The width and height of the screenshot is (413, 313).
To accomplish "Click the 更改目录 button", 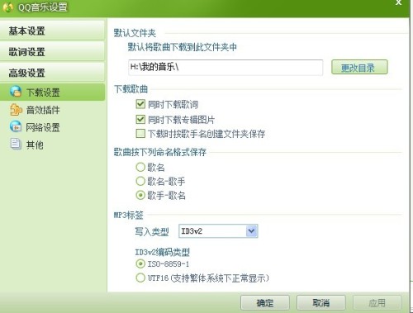I will [359, 67].
